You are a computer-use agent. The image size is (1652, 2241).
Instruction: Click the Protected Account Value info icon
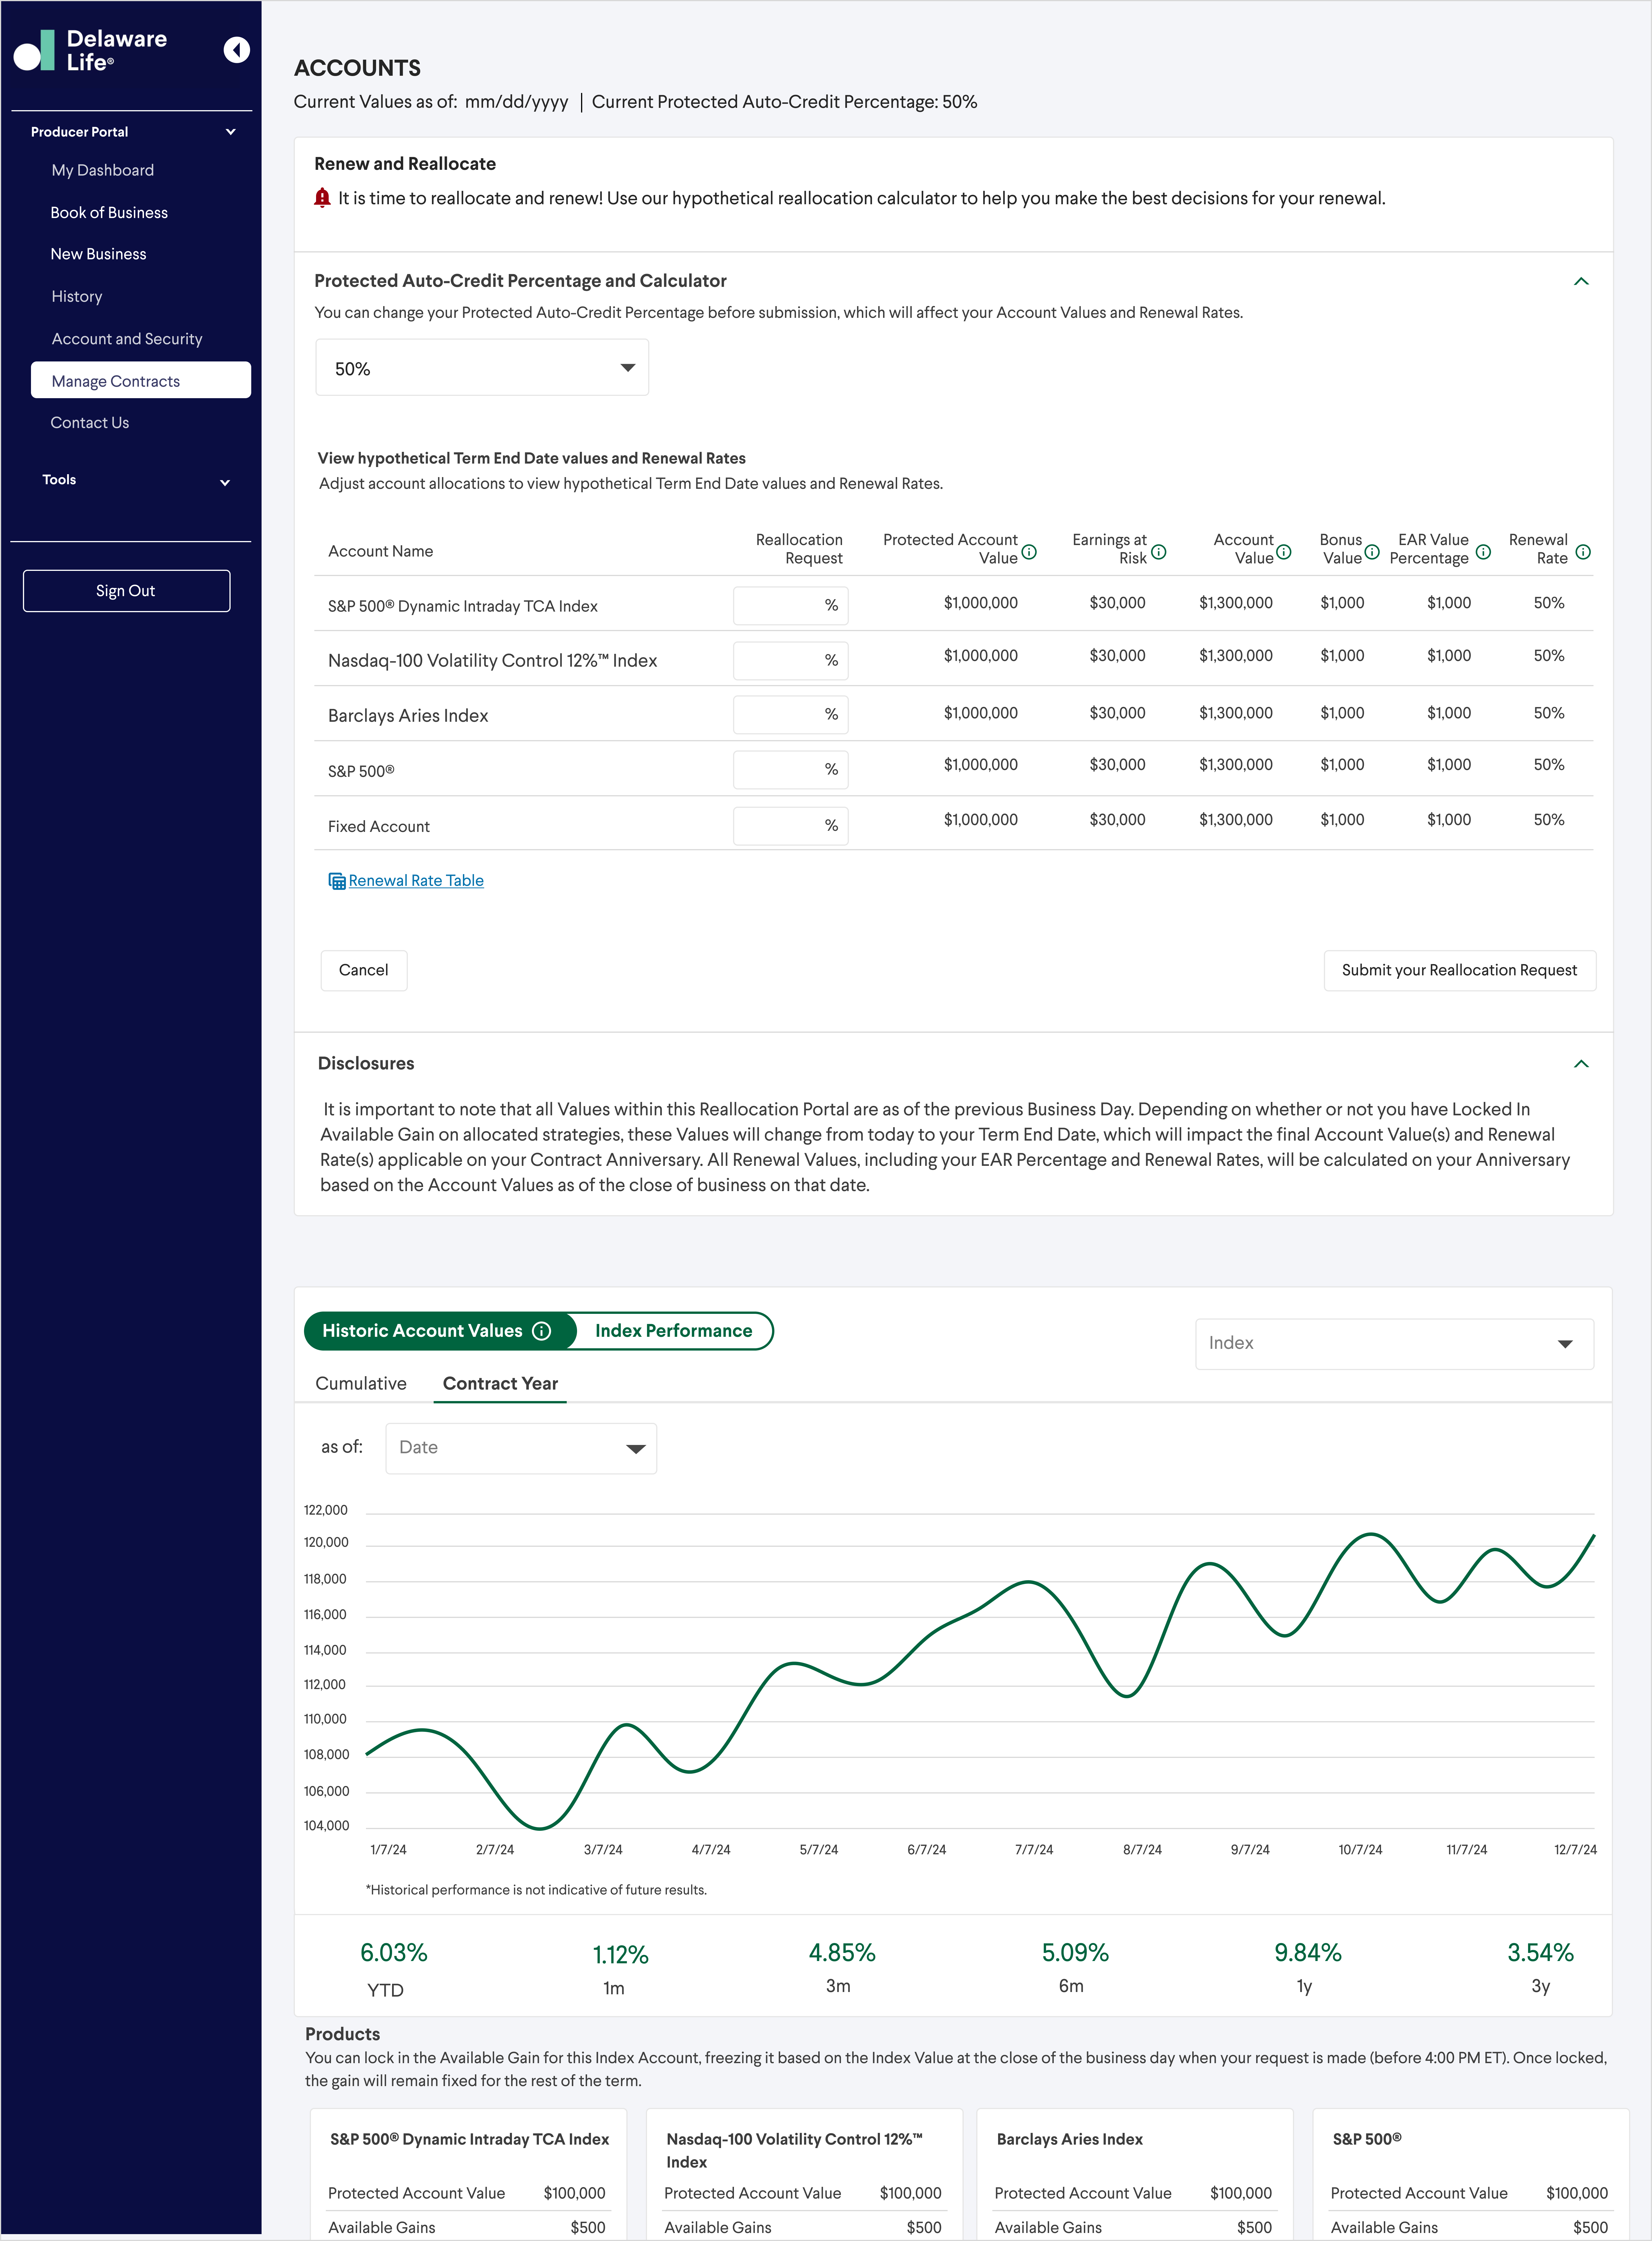pos(1029,552)
